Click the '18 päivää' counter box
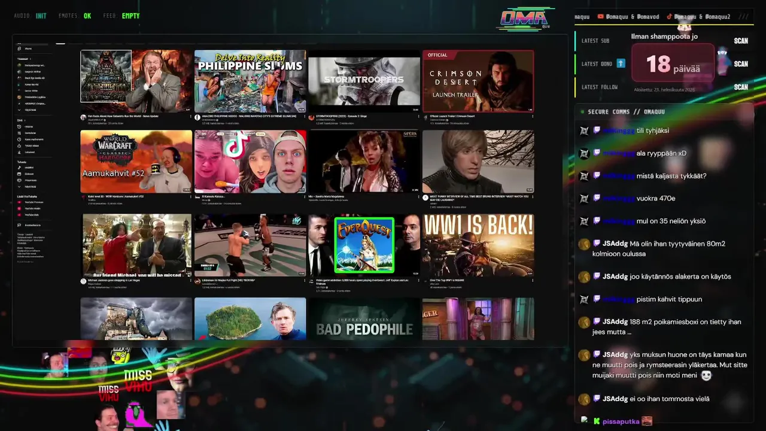 (x=673, y=63)
